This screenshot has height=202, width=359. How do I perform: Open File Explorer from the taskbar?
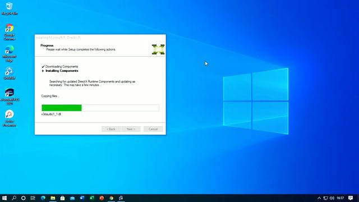tap(53, 198)
